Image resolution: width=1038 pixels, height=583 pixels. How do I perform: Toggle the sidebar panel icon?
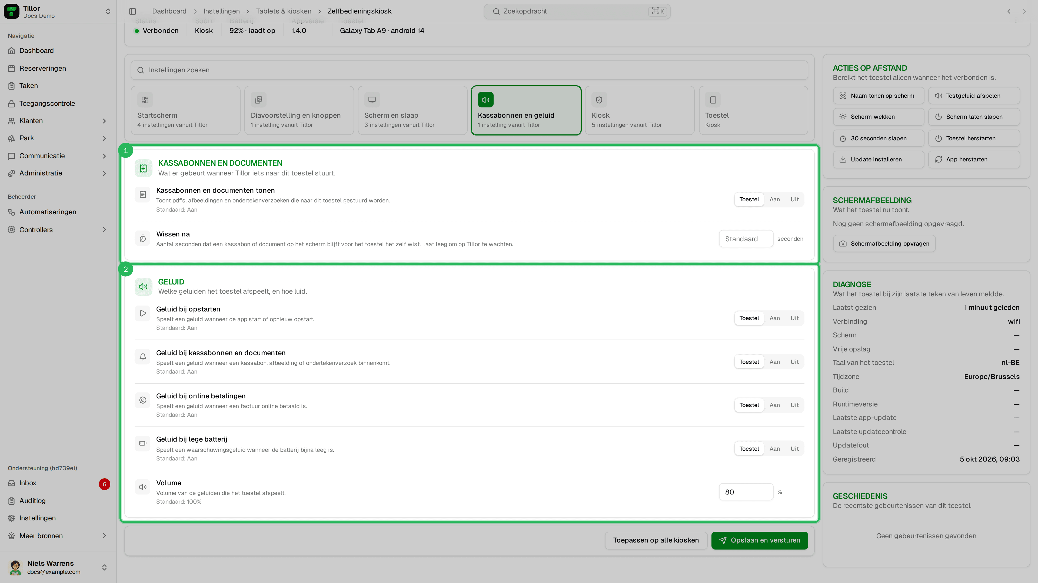click(x=132, y=11)
